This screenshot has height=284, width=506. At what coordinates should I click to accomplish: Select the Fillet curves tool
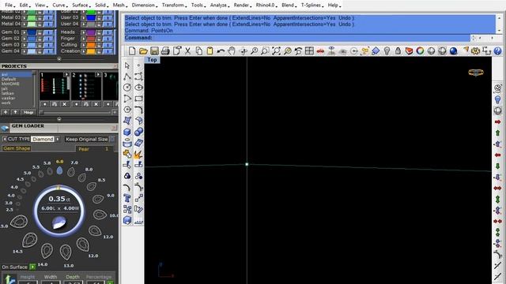[x=138, y=110]
